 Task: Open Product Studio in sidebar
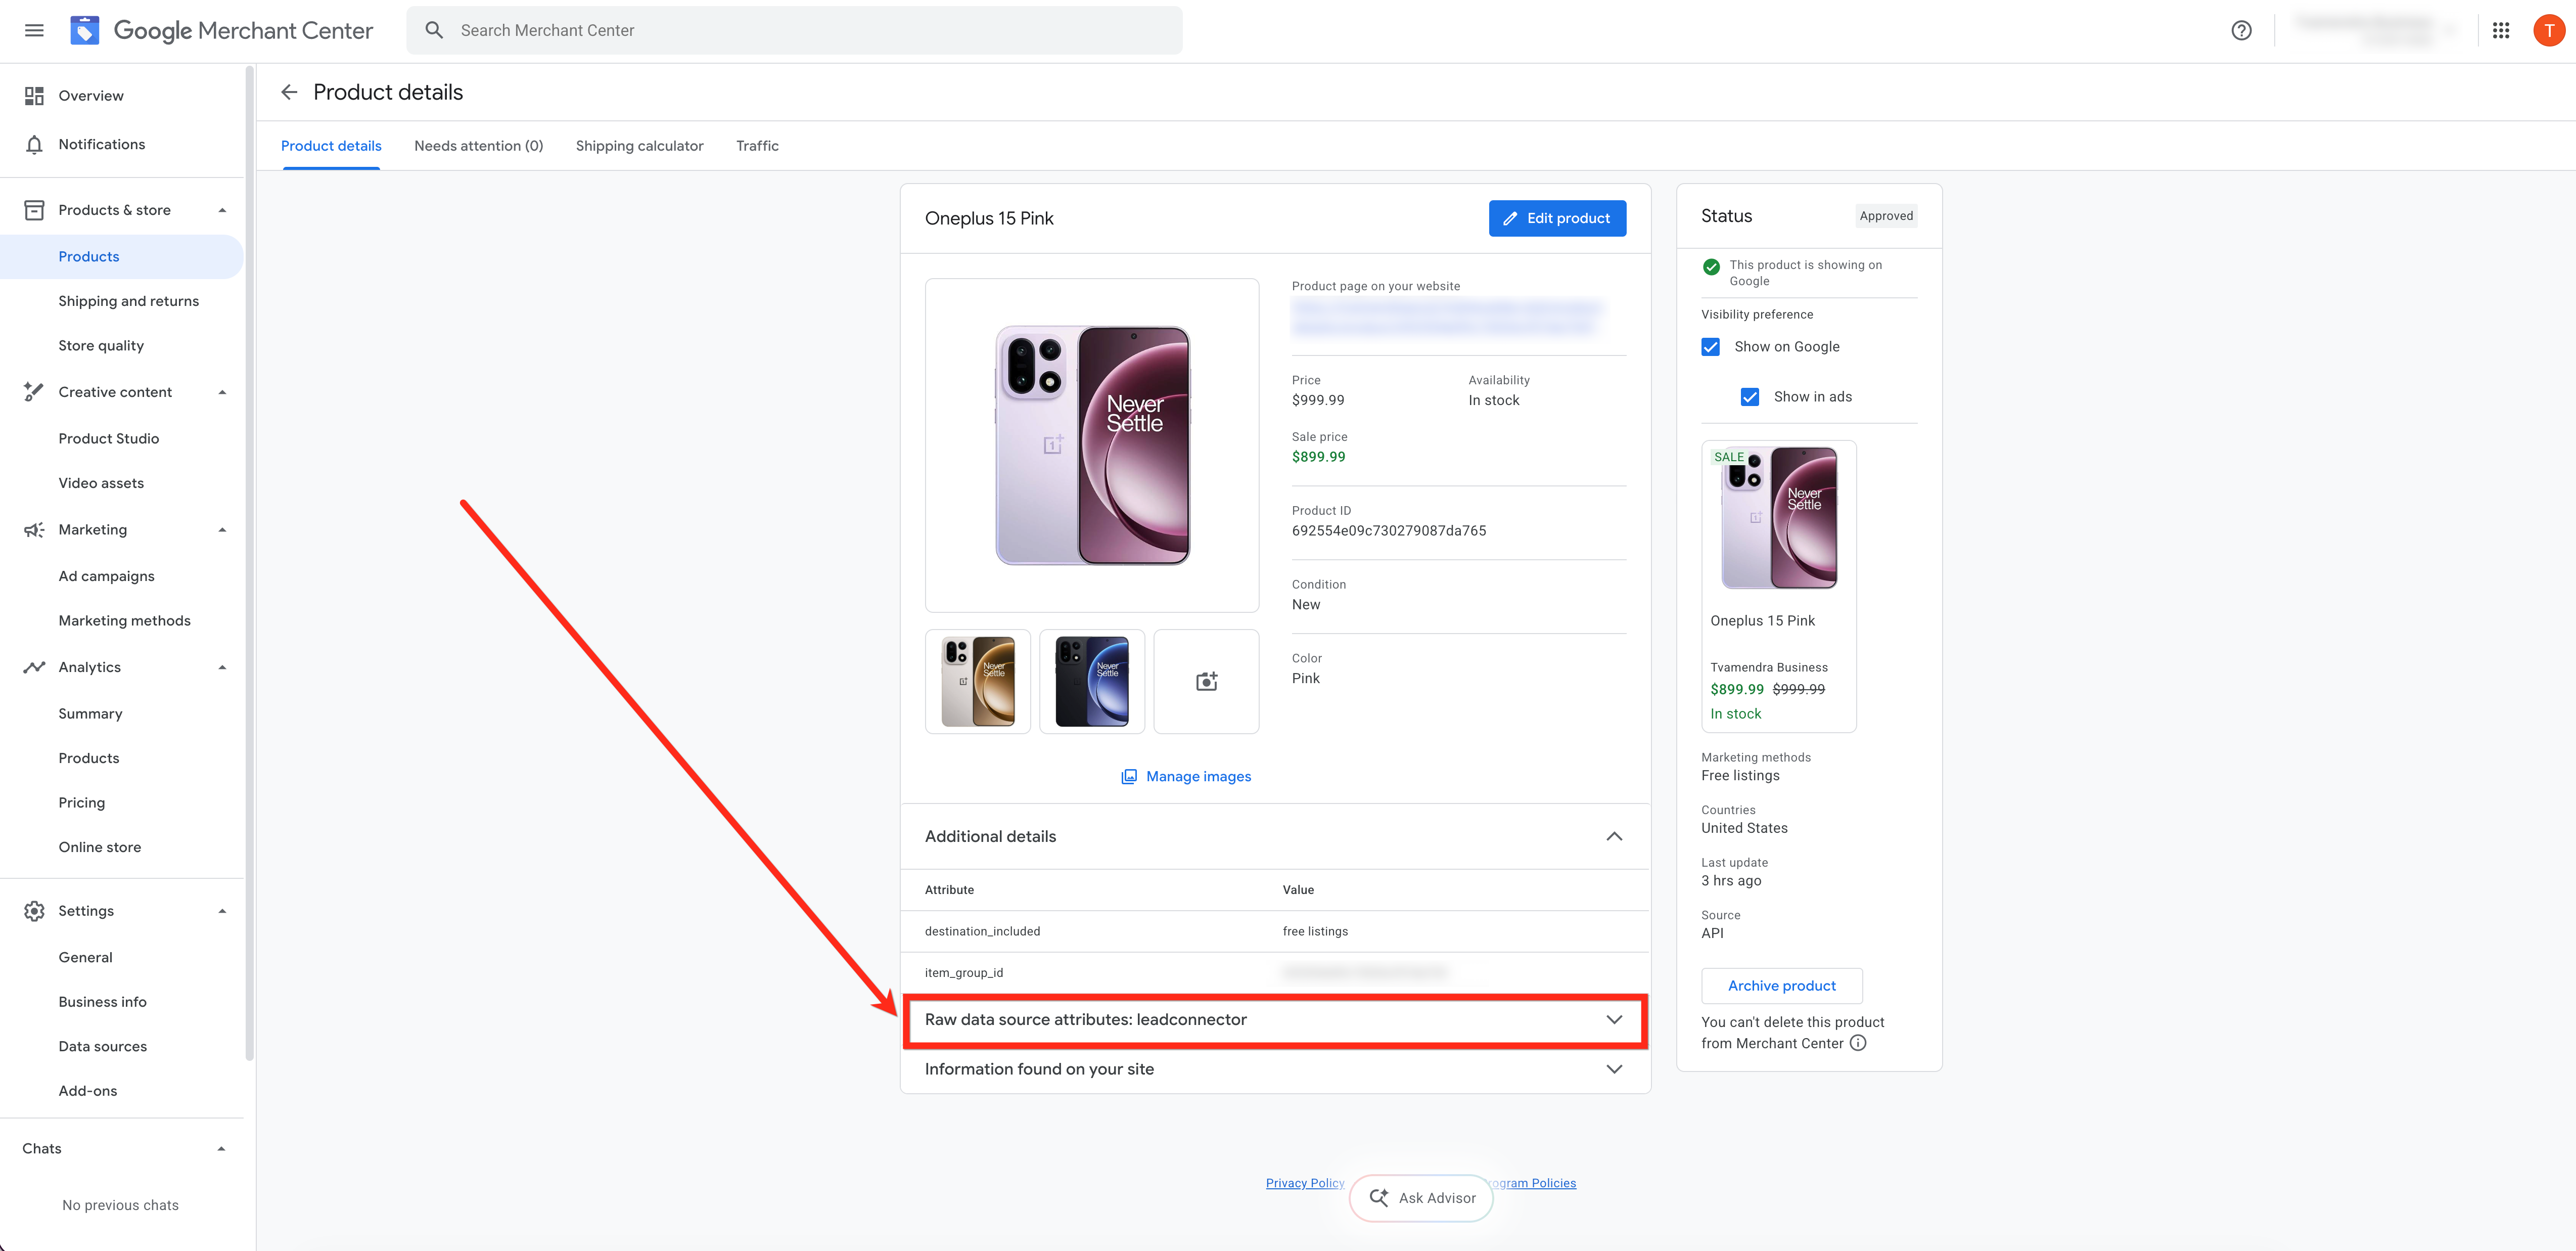108,439
